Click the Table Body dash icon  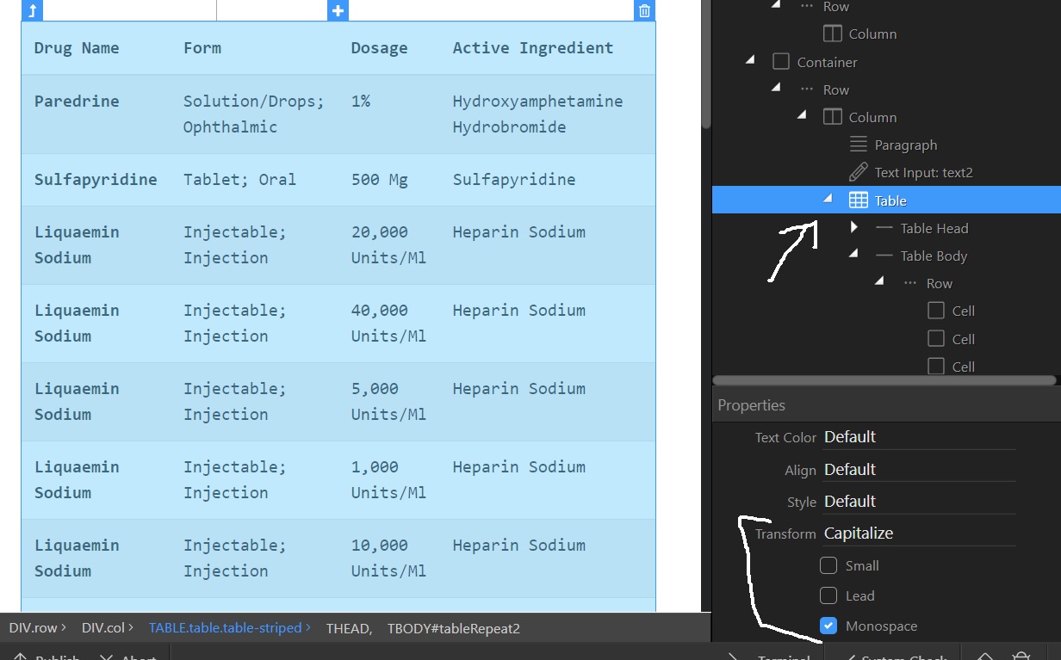coord(884,256)
